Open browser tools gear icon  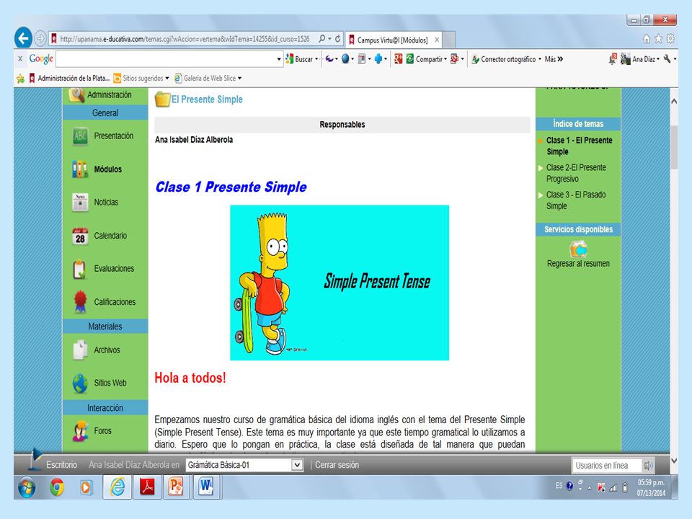[670, 39]
